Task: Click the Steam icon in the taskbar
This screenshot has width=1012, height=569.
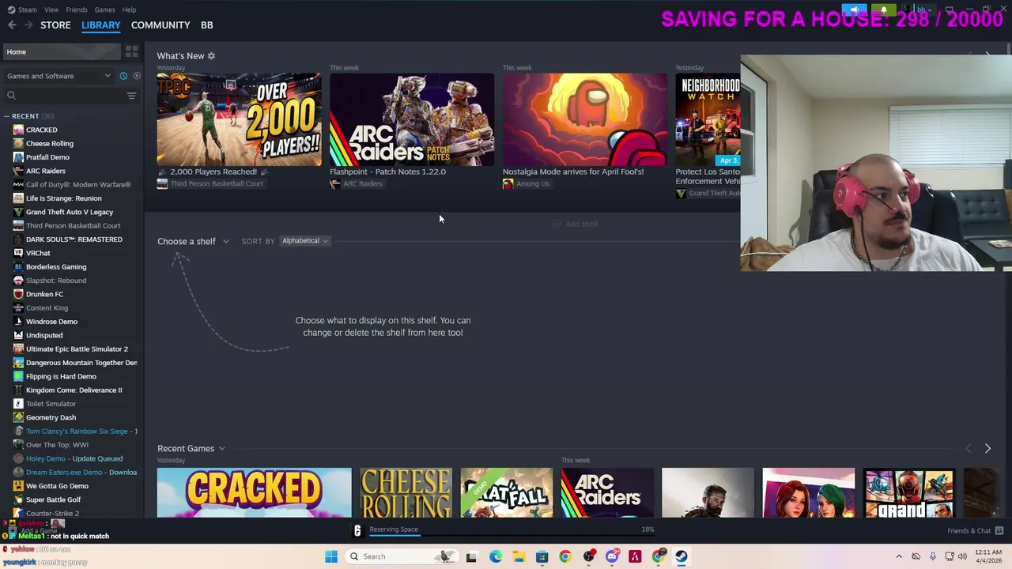Action: pos(681,556)
